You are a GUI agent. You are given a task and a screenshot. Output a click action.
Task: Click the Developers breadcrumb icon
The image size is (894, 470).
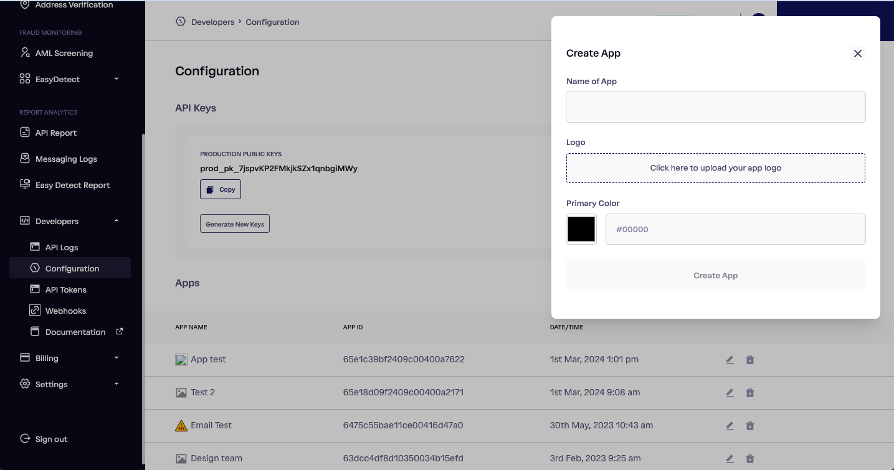coord(181,22)
